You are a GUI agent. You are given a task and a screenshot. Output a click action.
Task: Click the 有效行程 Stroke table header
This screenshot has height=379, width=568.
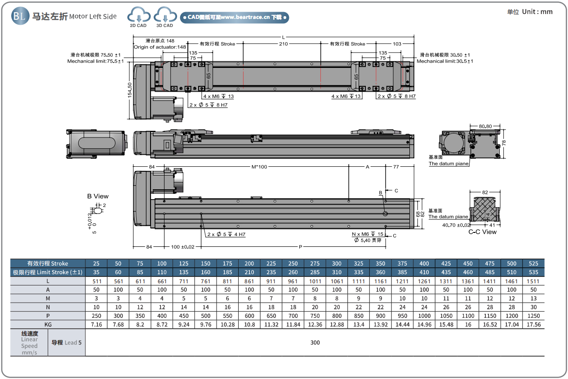click(48, 263)
